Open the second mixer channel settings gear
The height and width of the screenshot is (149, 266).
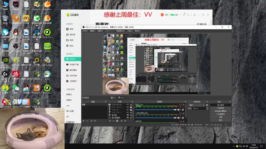point(183,118)
